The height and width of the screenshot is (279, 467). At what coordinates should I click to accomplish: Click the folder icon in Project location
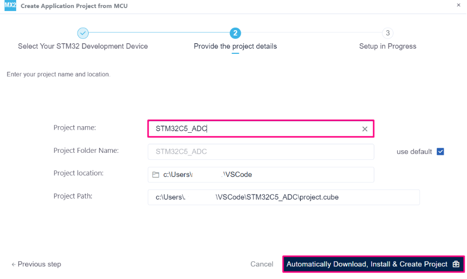[x=156, y=175]
